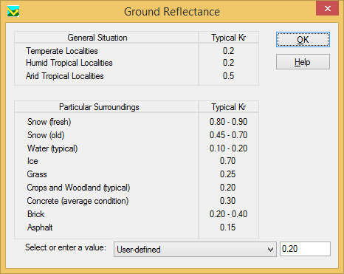Image resolution: width=344 pixels, height=274 pixels.
Task: Click Kr value 0.45 - 0.70
Action: 228,135
